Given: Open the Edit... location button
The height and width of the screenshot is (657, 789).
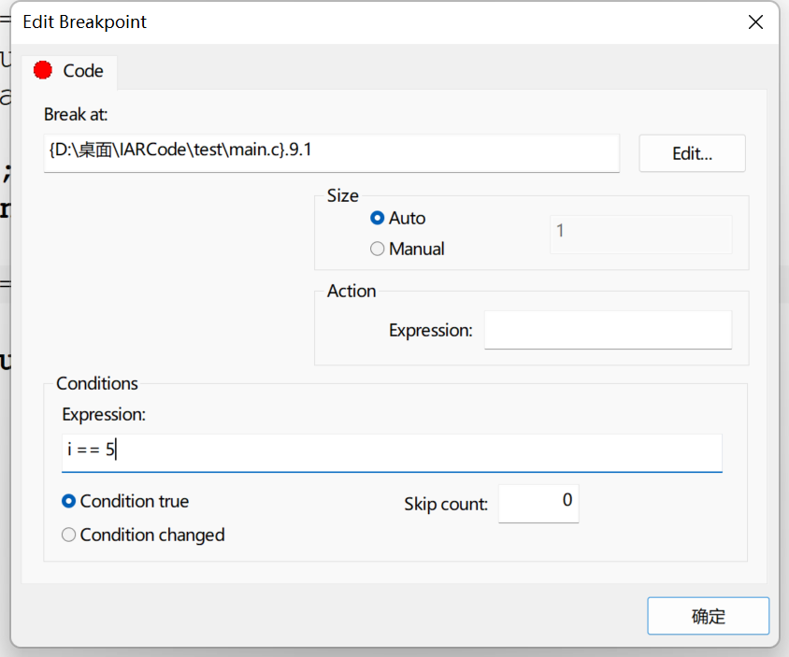Looking at the screenshot, I should (692, 153).
